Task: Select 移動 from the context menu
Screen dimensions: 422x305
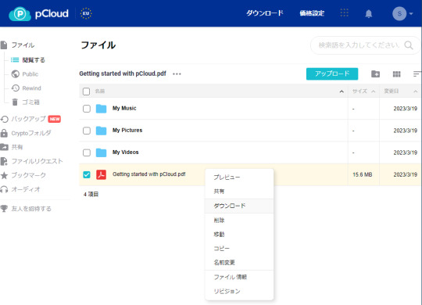Action: point(239,235)
